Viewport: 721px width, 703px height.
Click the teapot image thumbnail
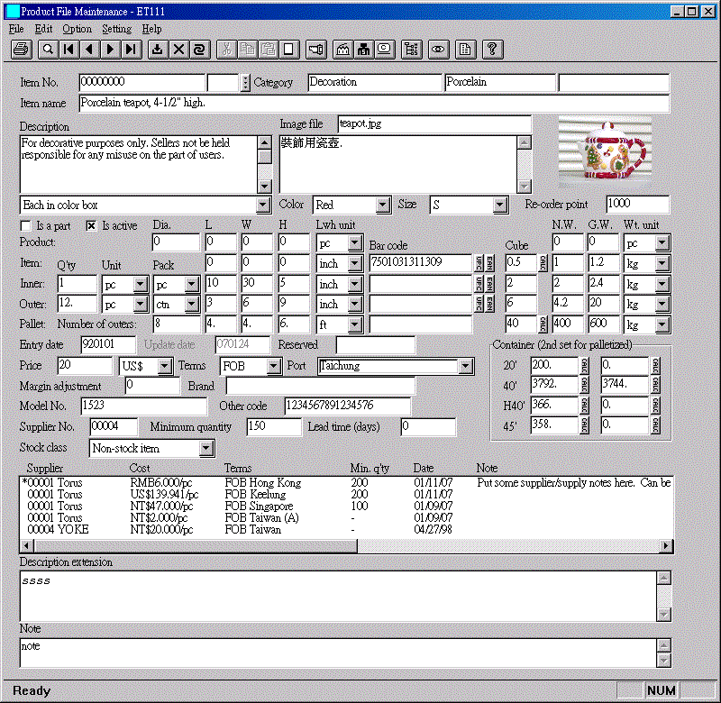605,150
